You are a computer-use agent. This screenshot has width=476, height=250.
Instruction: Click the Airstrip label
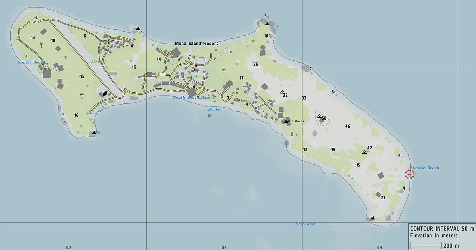(99, 62)
